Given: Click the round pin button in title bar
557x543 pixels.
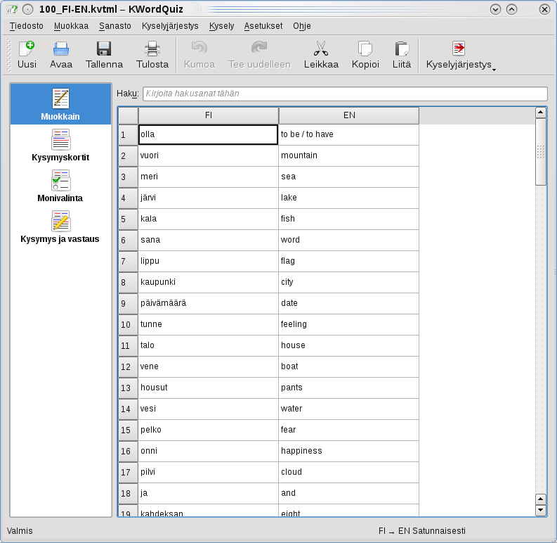Looking at the screenshot, I should coord(27,9).
